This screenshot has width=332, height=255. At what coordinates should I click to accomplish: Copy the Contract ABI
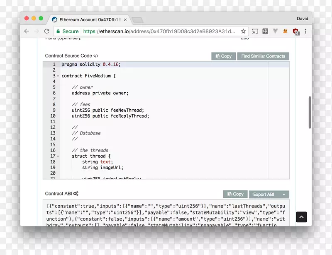coord(235,194)
